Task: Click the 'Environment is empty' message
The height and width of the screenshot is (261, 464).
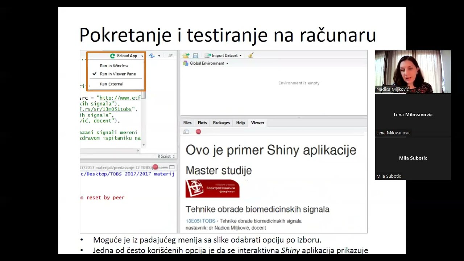Action: pos(299,83)
